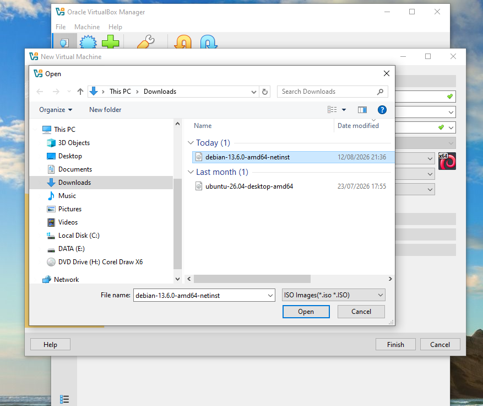
Task: Open the view options dropdown arrow
Action: click(344, 110)
